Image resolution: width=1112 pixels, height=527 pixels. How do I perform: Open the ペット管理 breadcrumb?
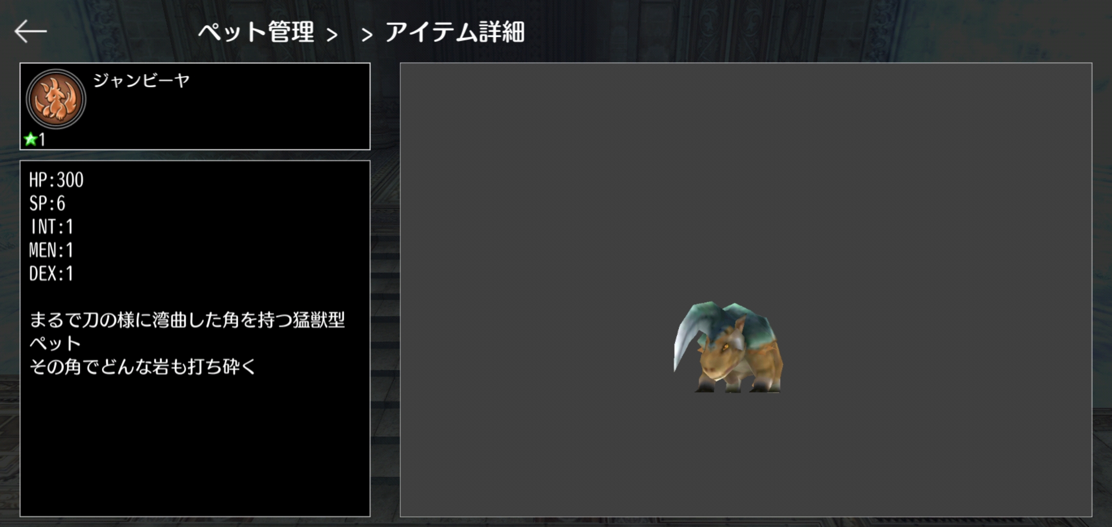256,32
